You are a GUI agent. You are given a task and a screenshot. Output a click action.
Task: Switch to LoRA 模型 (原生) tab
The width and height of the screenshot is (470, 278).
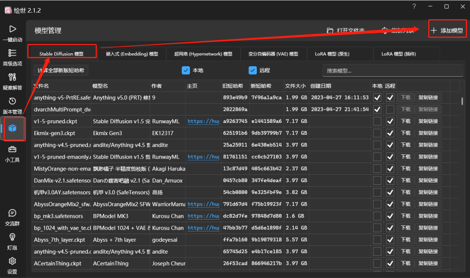click(332, 54)
